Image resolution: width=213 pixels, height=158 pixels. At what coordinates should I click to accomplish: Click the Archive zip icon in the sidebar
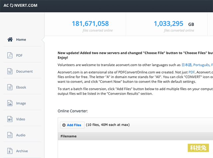[x=10, y=151]
